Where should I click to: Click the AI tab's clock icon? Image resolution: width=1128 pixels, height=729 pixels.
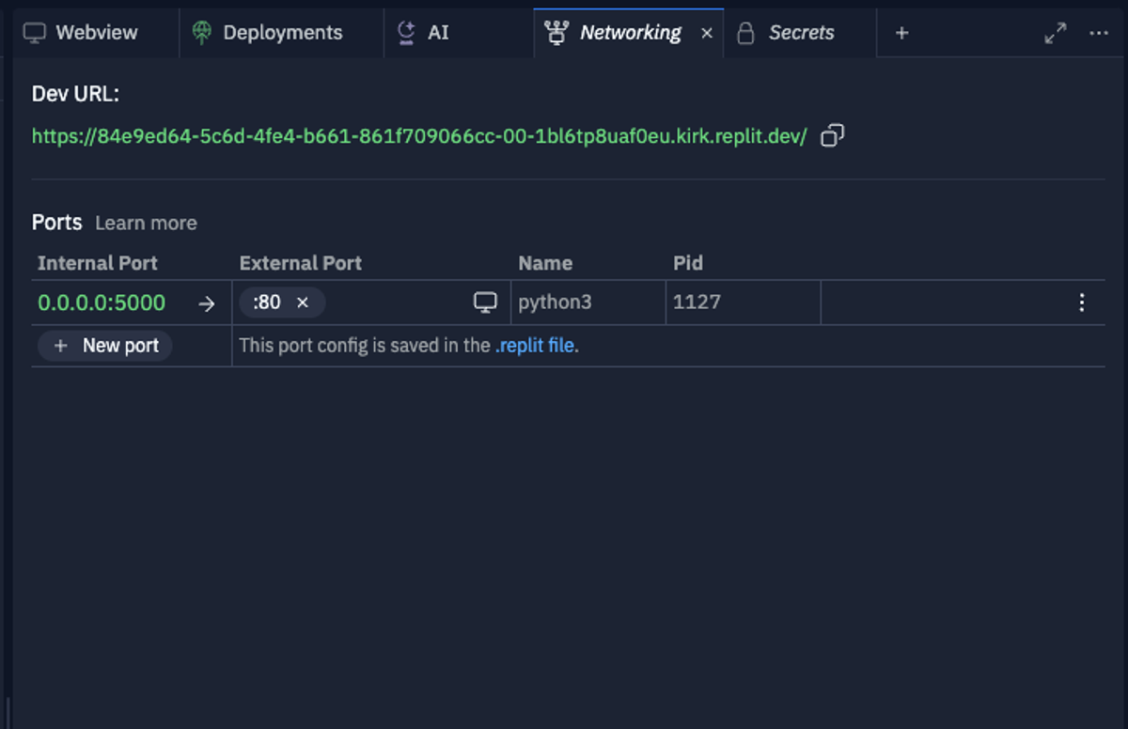click(405, 32)
